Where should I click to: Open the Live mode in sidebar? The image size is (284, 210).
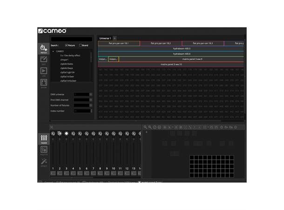pyautogui.click(x=44, y=72)
